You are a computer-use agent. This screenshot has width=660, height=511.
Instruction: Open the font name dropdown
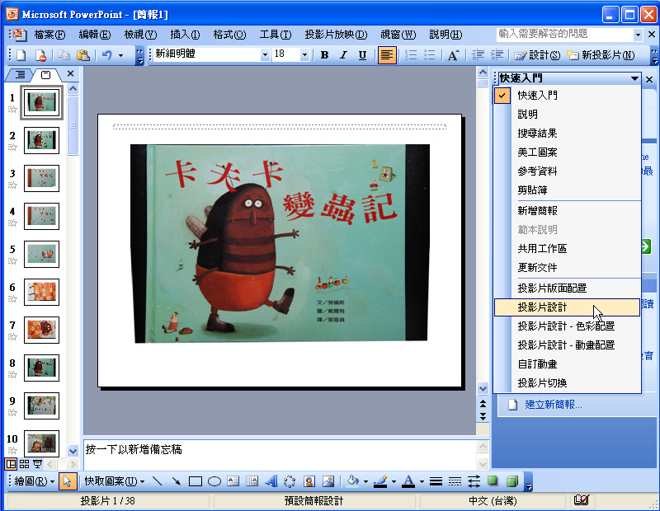click(x=265, y=54)
